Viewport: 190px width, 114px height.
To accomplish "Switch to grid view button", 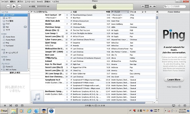I will click(150, 6).
